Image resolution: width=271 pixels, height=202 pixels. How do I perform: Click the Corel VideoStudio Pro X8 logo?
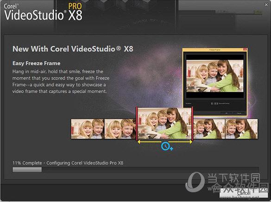point(43,12)
